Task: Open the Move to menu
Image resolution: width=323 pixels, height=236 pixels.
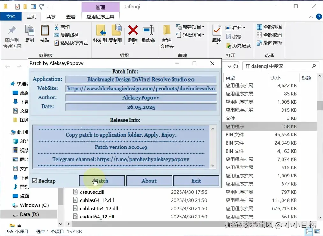Action: pos(100,34)
